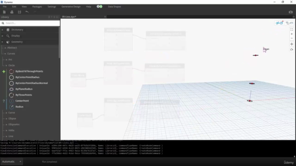Expand the Arc group
296x166 pixels.
6,59
